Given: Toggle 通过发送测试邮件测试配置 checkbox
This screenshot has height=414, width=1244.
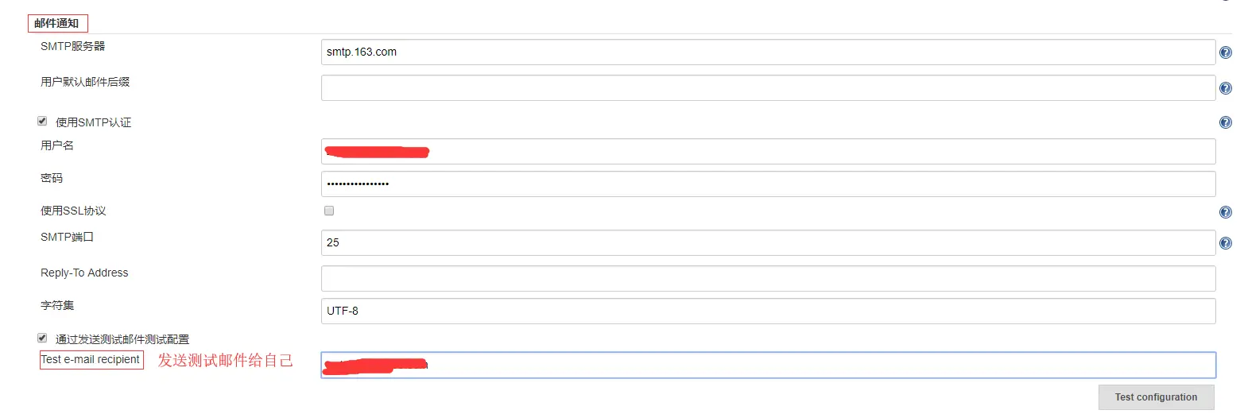Looking at the screenshot, I should (x=42, y=338).
